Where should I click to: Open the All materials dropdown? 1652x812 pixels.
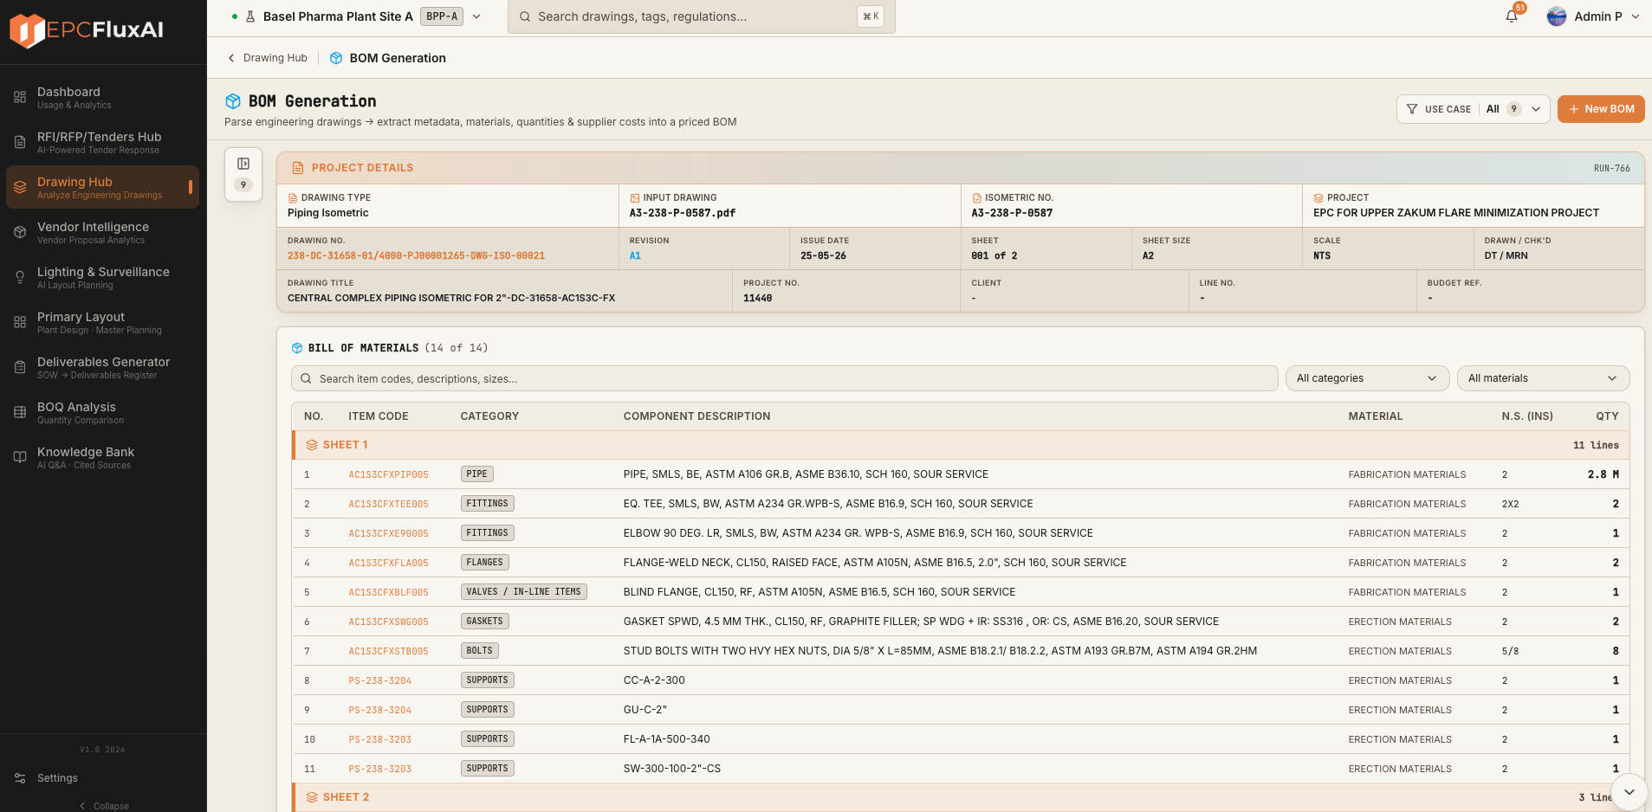[x=1543, y=378]
